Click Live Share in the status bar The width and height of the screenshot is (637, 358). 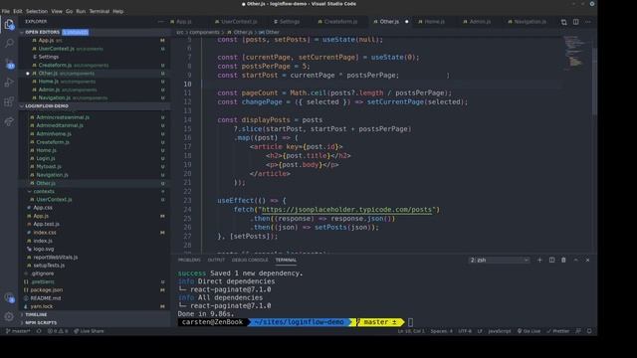tap(89, 331)
